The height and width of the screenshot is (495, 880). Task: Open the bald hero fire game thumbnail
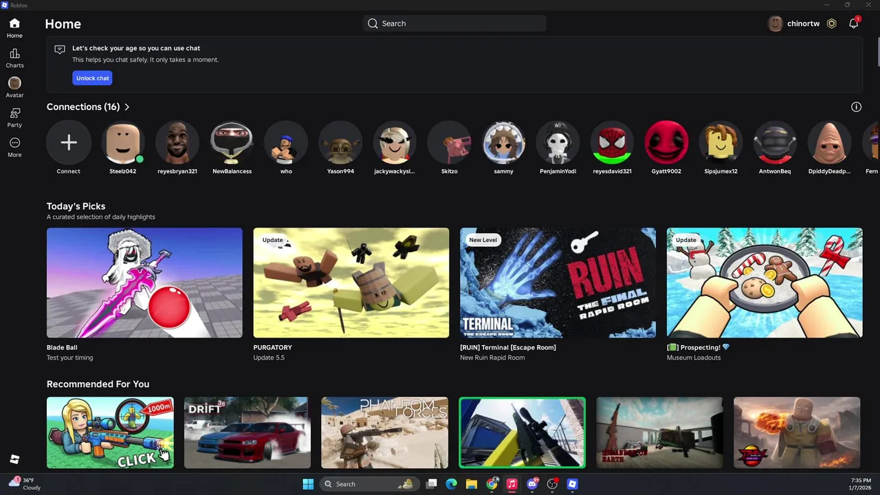click(x=797, y=432)
